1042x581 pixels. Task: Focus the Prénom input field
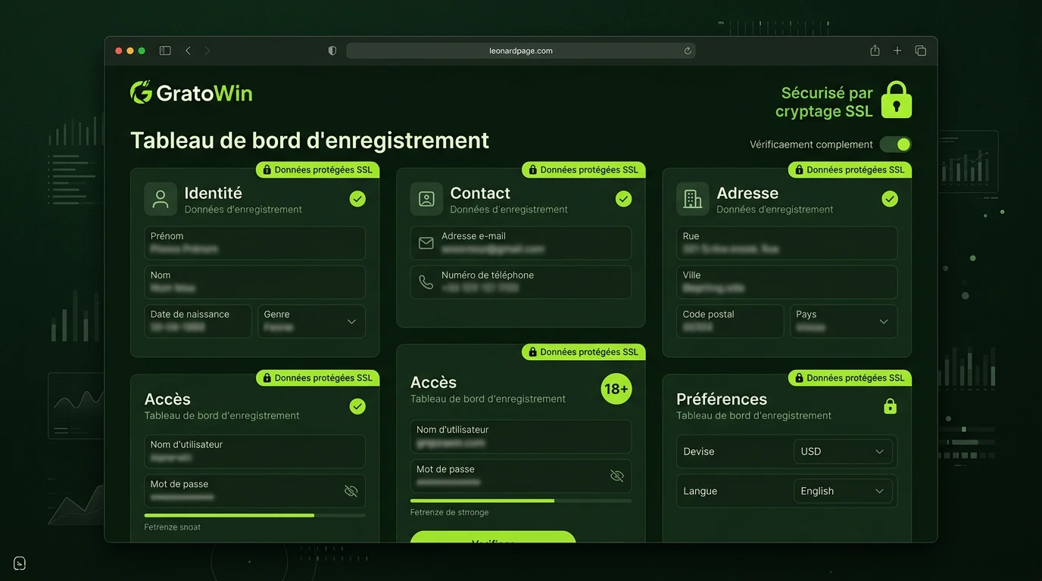tap(255, 243)
